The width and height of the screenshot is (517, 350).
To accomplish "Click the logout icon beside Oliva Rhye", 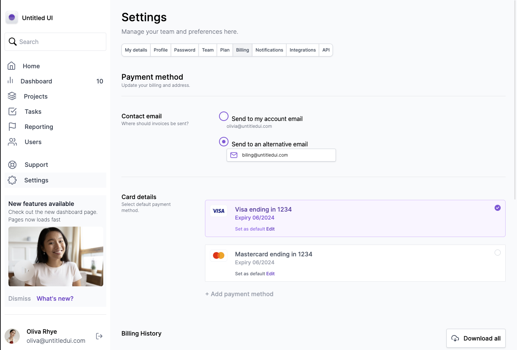I will [x=99, y=336].
